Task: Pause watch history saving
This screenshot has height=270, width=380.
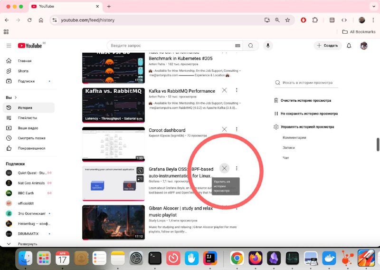Action: 306,114
